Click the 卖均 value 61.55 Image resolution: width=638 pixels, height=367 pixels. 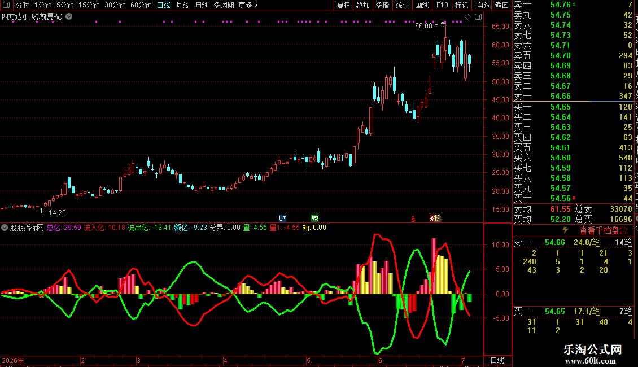(x=560, y=209)
